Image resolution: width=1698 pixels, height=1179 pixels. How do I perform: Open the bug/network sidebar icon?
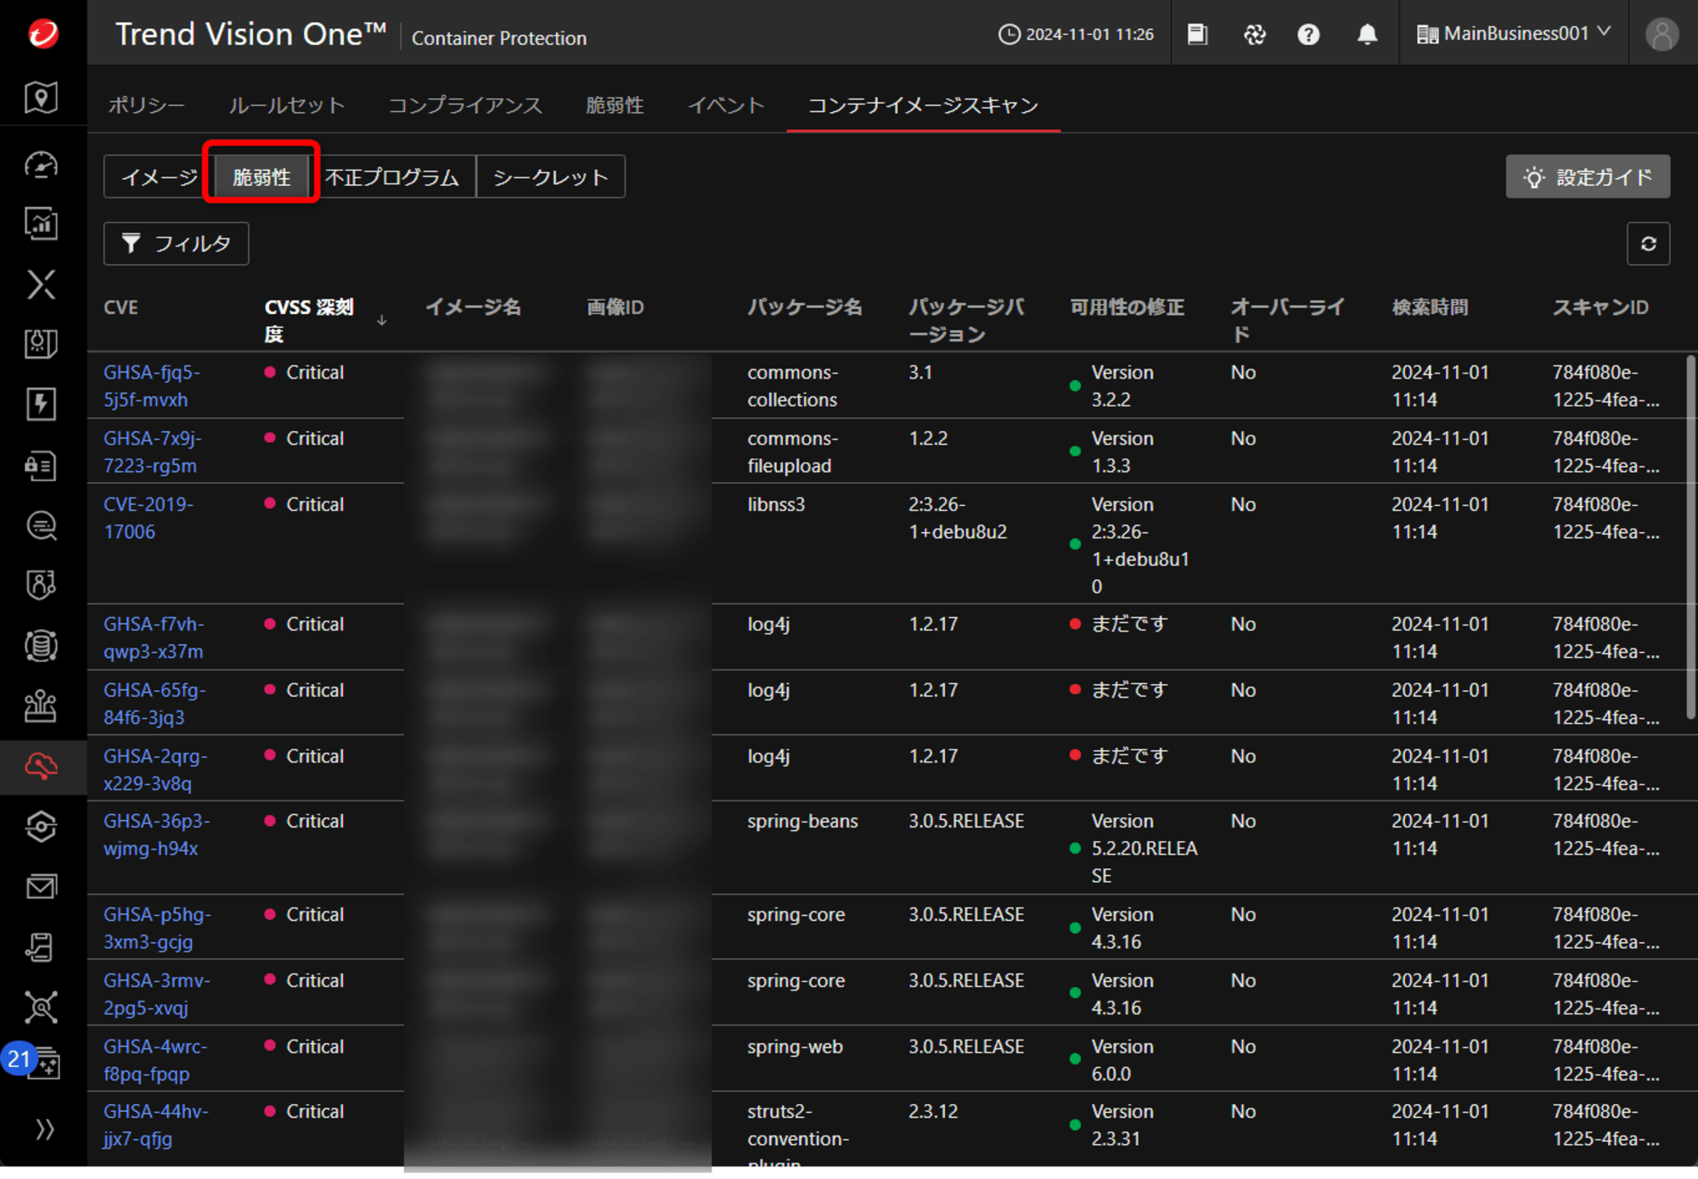[42, 1007]
